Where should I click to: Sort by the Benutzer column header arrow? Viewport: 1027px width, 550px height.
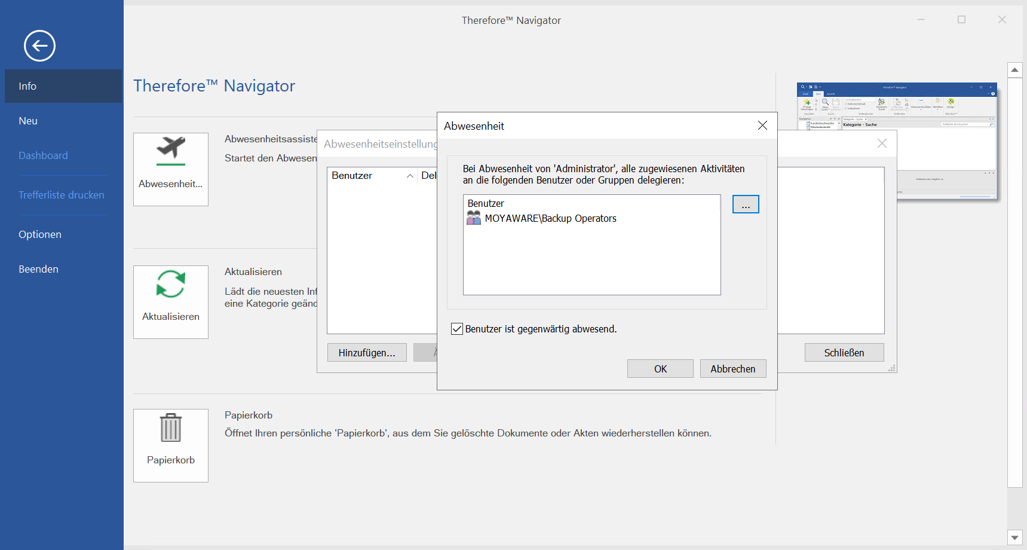pos(410,176)
